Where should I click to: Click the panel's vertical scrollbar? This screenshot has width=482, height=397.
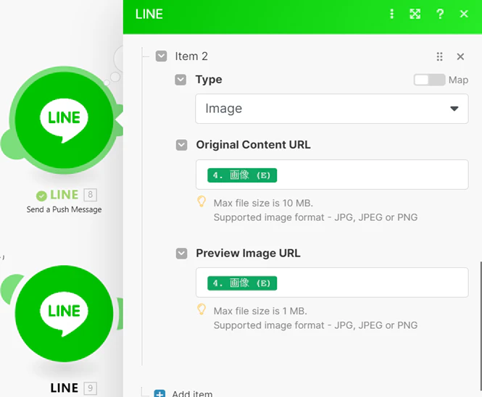480,326
